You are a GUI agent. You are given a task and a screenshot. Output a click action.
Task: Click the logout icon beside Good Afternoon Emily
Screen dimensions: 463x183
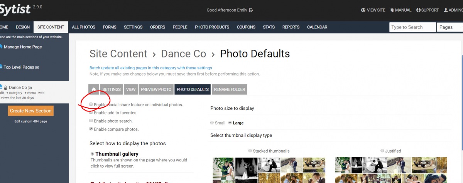point(251,10)
